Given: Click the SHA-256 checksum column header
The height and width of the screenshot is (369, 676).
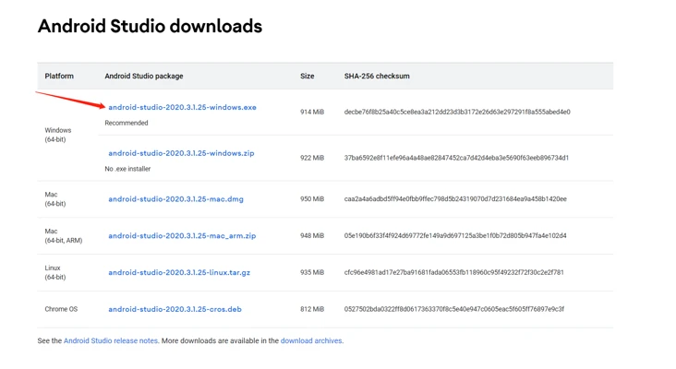Looking at the screenshot, I should pos(377,77).
